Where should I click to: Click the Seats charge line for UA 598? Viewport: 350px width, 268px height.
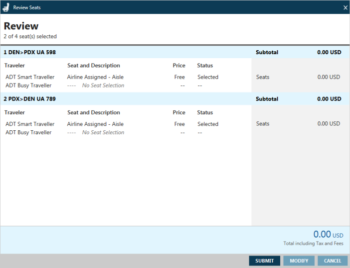[x=263, y=77]
